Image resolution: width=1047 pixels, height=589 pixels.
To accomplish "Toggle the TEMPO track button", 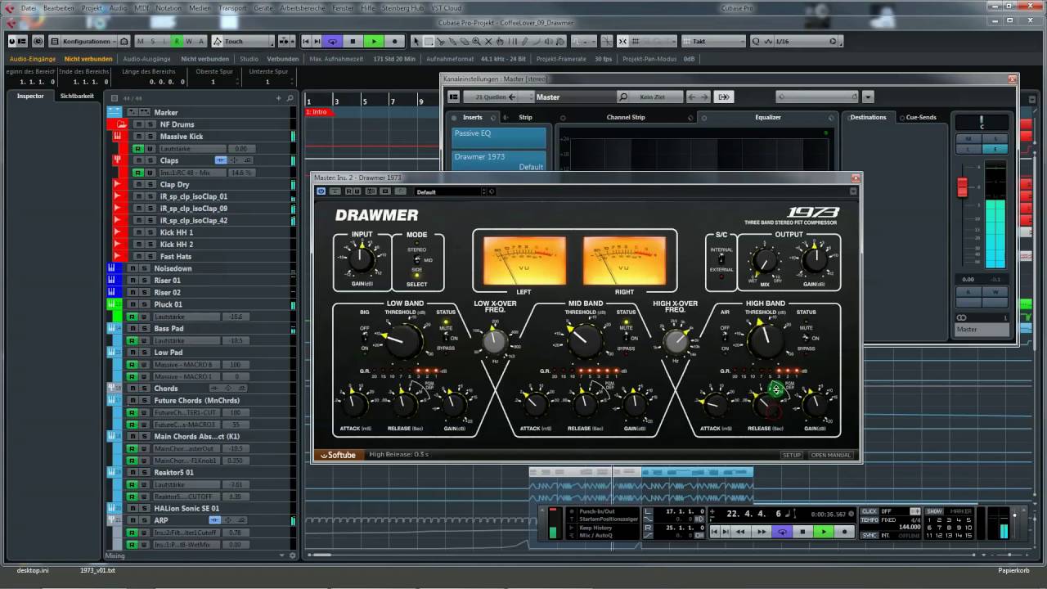I will [869, 519].
